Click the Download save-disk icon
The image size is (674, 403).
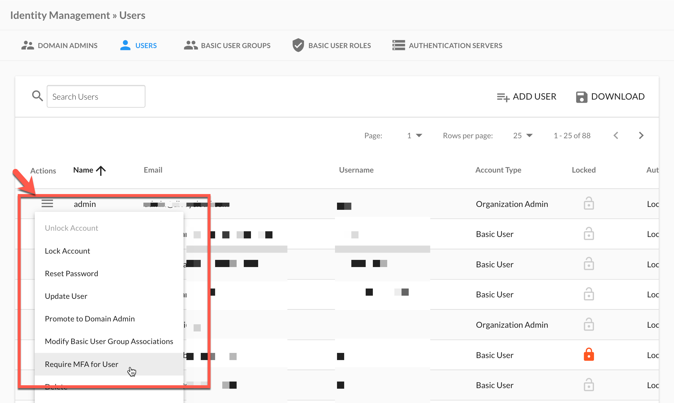click(581, 97)
